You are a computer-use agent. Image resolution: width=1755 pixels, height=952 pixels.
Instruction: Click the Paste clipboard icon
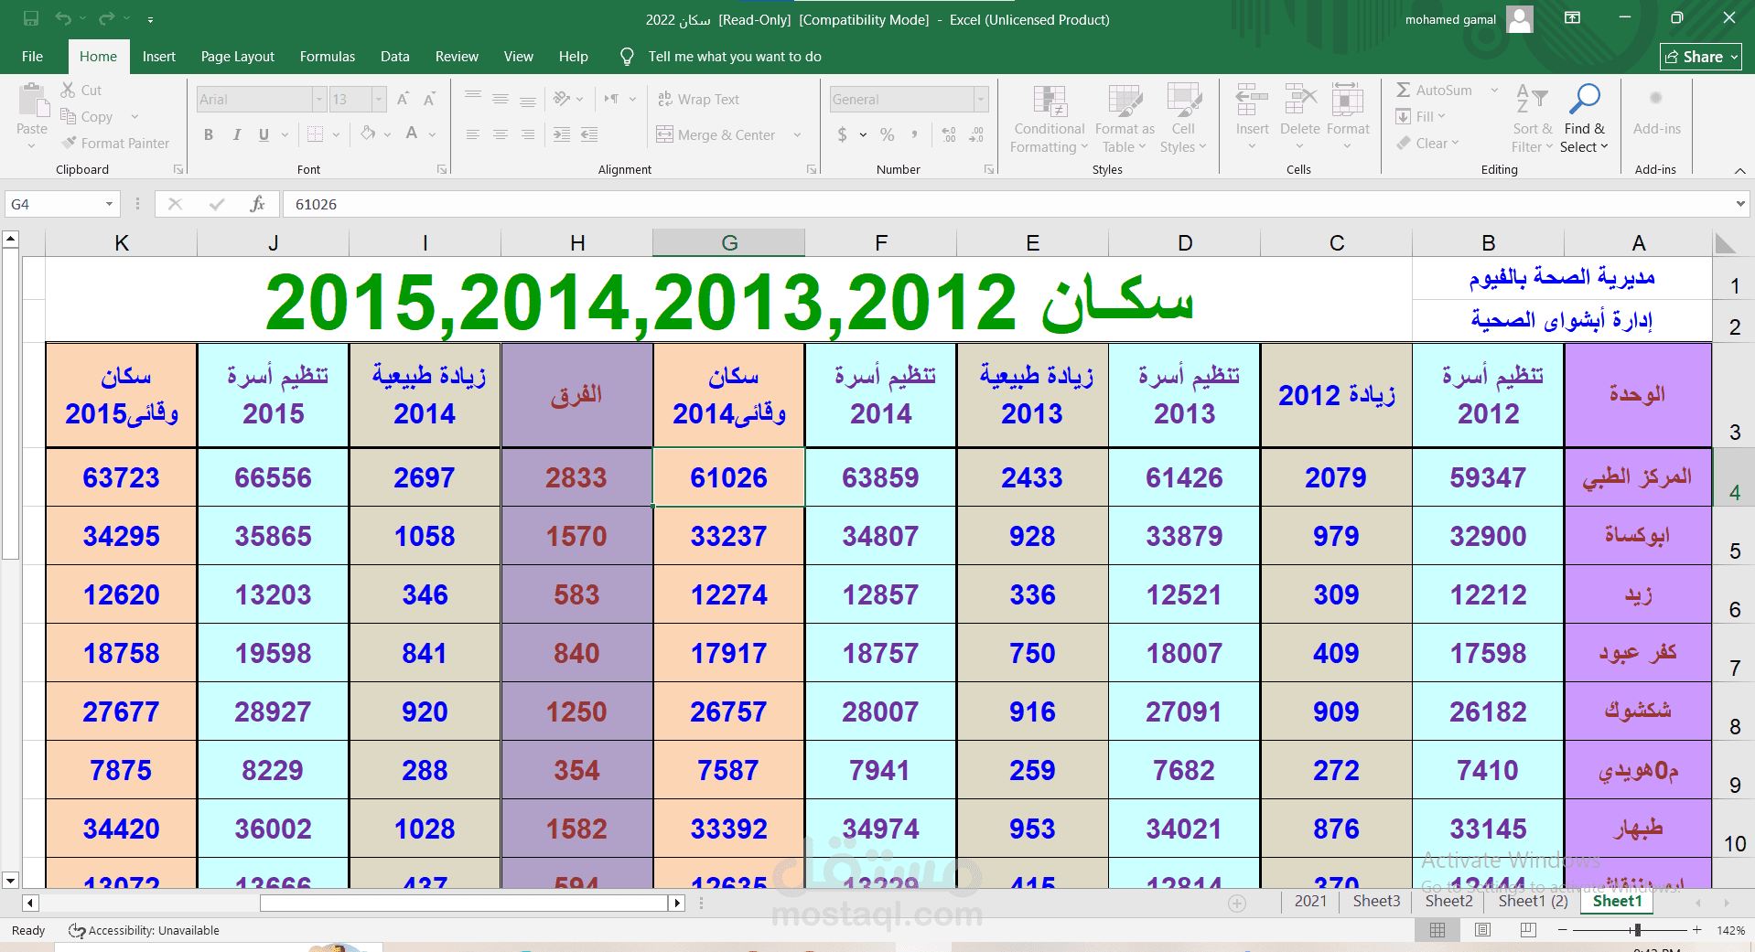click(32, 101)
